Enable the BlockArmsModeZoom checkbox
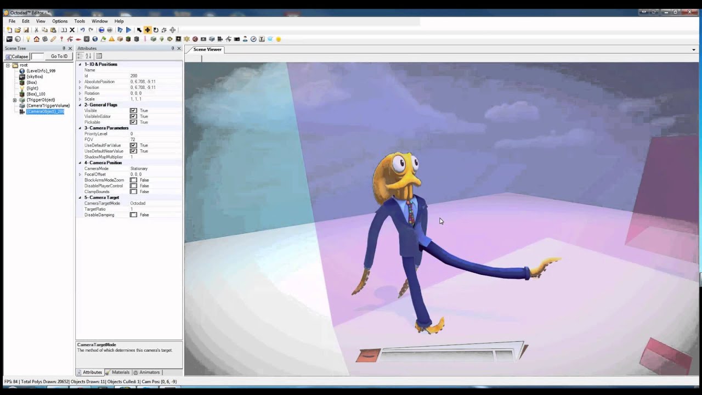 (x=133, y=180)
